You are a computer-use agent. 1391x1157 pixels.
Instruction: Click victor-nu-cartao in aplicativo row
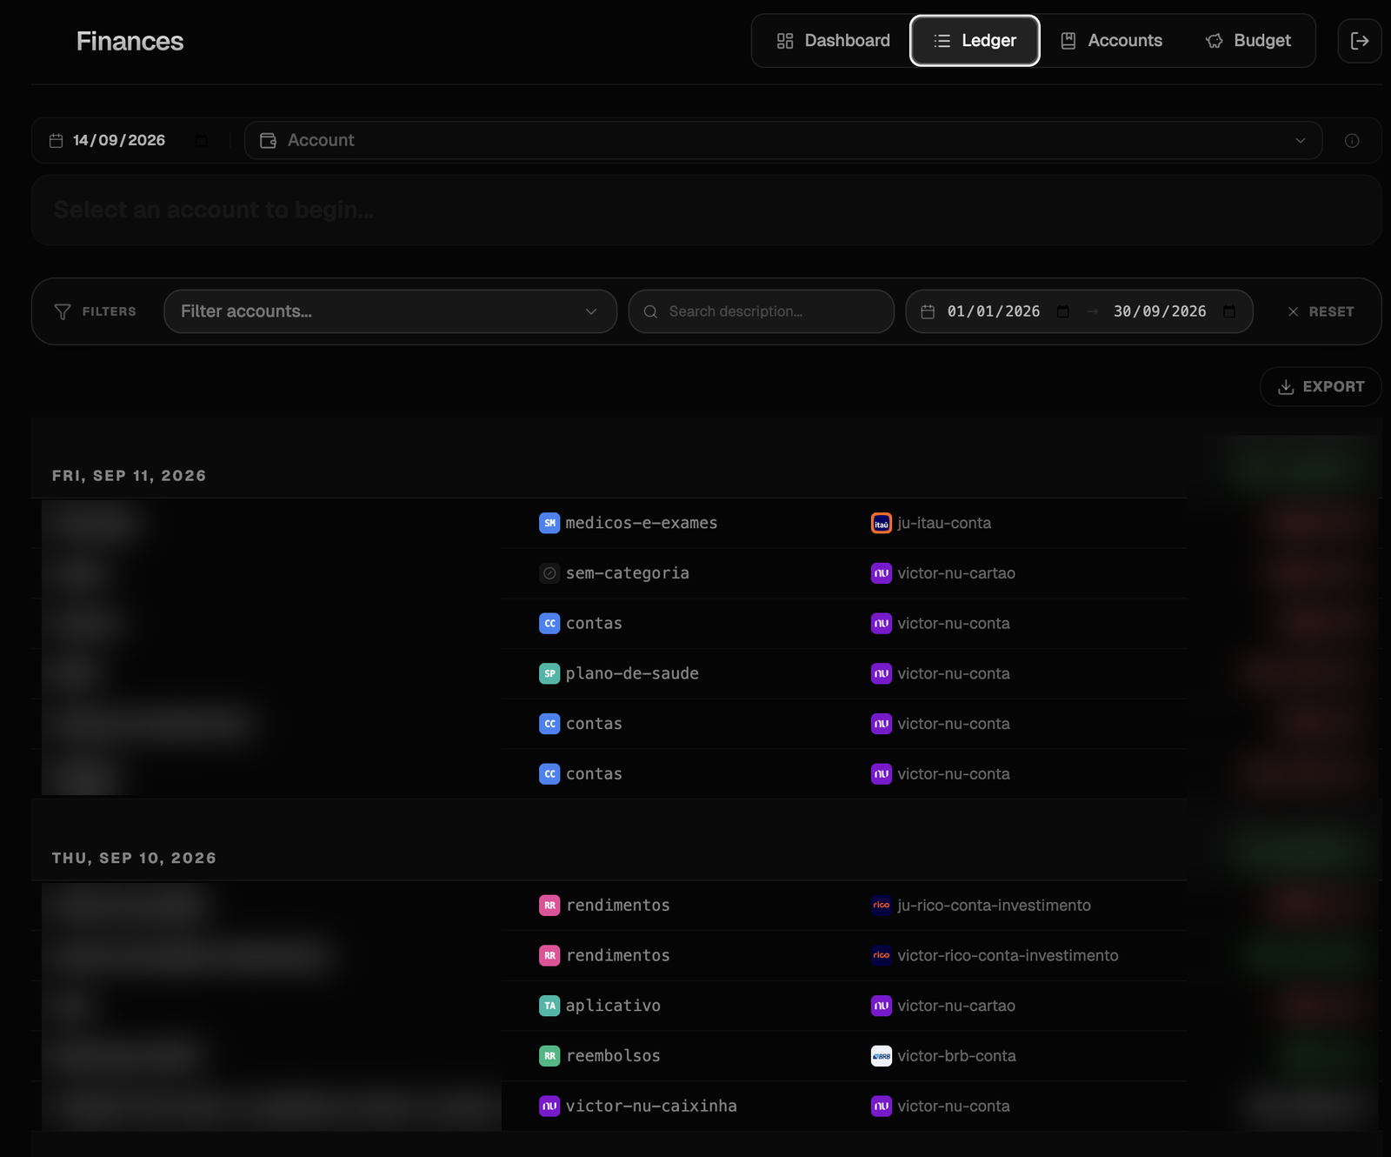[x=956, y=1006]
